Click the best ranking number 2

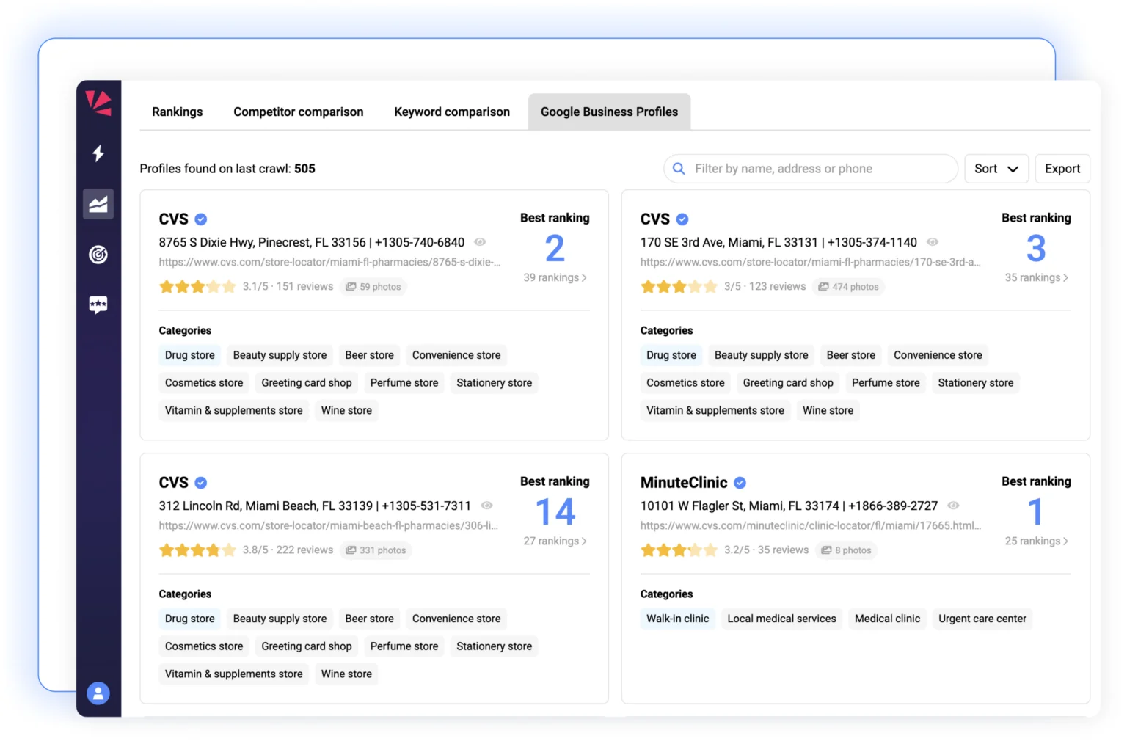(555, 249)
